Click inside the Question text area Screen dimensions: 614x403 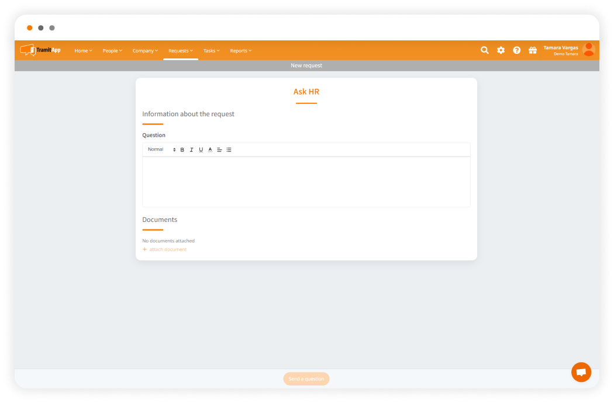[306, 182]
